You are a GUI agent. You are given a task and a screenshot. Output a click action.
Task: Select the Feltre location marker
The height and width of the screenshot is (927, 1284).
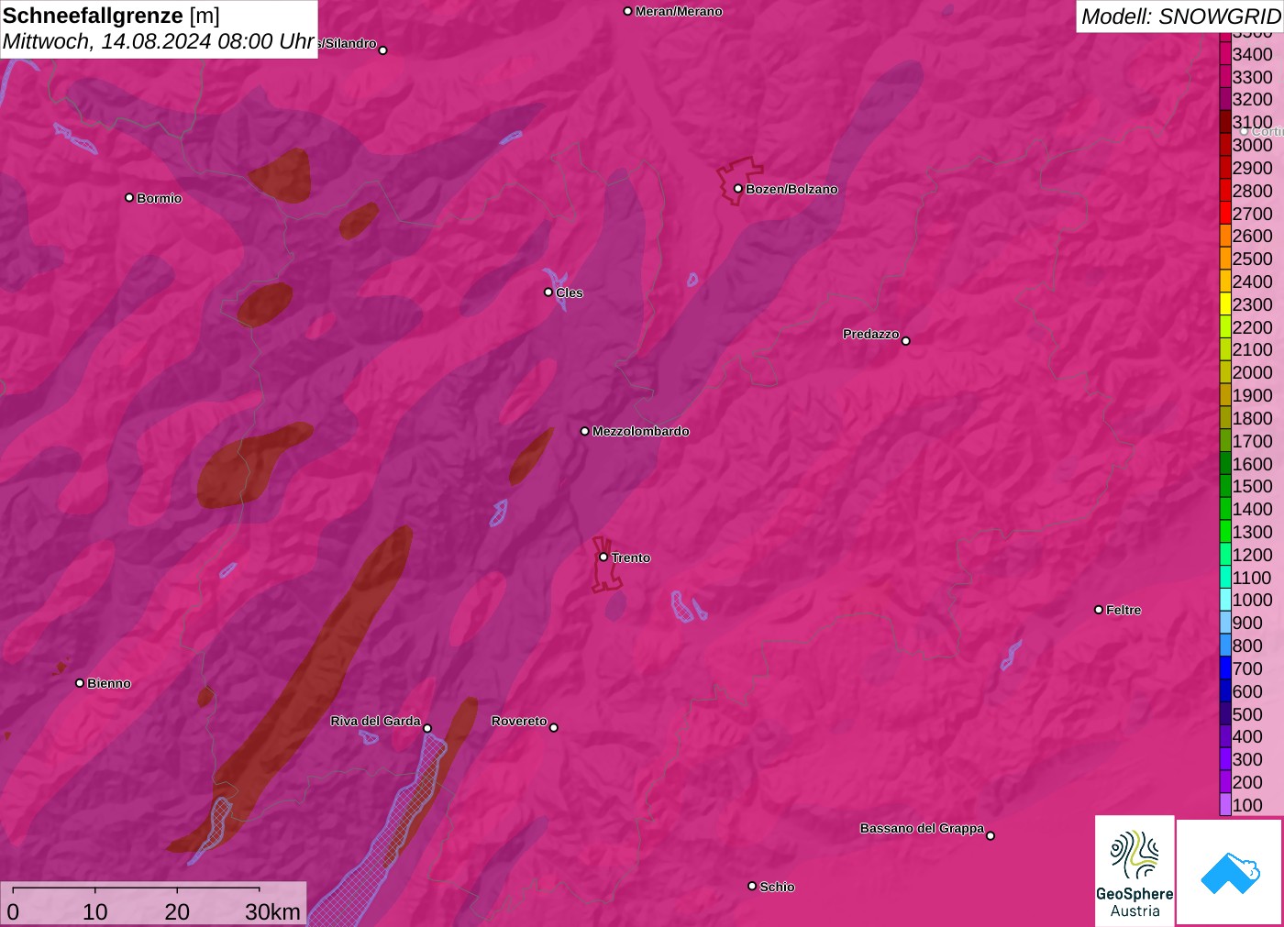point(1099,610)
